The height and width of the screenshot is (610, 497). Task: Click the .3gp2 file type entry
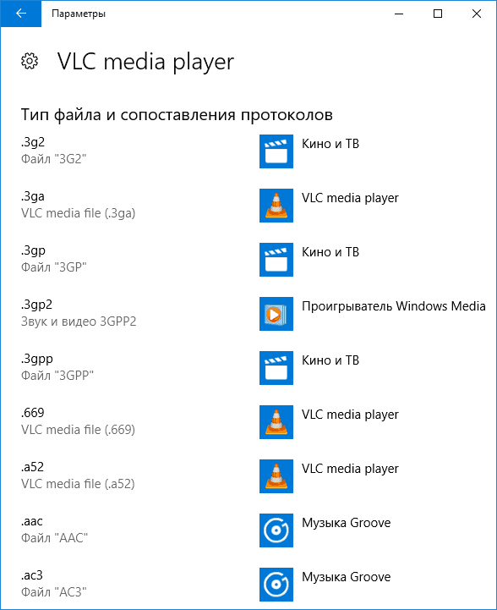(79, 313)
